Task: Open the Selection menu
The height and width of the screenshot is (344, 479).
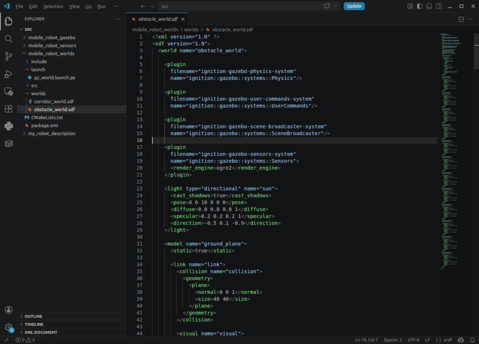Action: pos(53,6)
